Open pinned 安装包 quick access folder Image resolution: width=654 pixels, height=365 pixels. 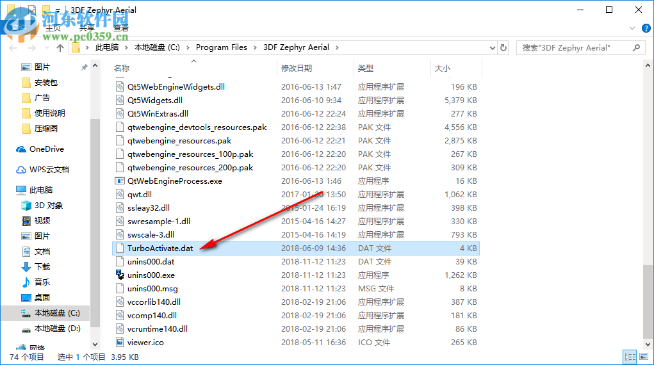tap(40, 83)
